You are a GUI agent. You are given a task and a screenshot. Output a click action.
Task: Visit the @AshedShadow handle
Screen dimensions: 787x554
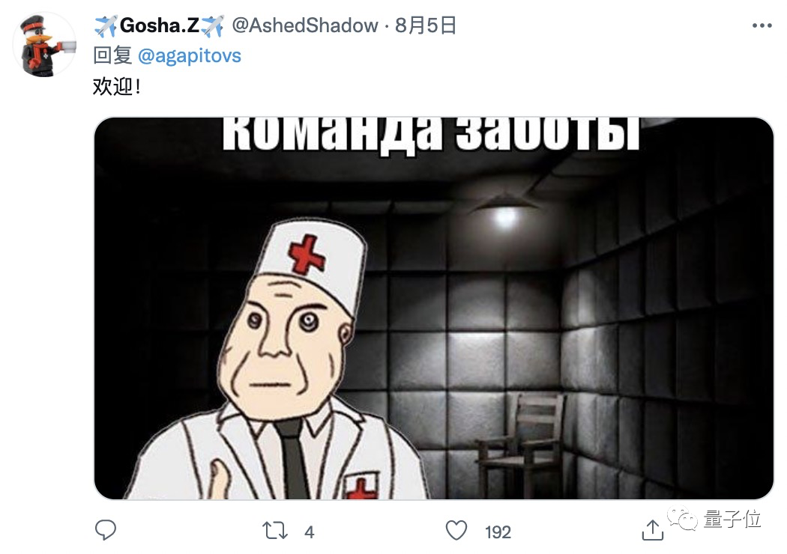305,25
